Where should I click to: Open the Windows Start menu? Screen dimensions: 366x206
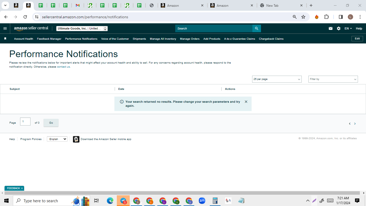click(6, 201)
